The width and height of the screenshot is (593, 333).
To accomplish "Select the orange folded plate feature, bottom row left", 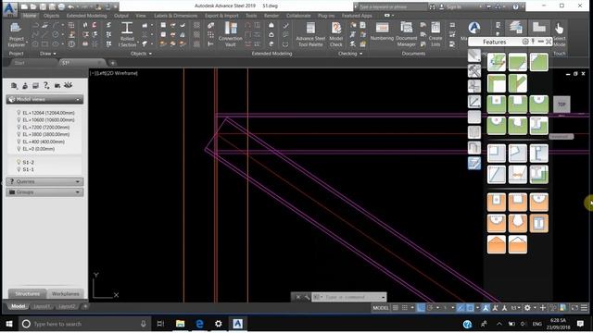I will pos(497,244).
